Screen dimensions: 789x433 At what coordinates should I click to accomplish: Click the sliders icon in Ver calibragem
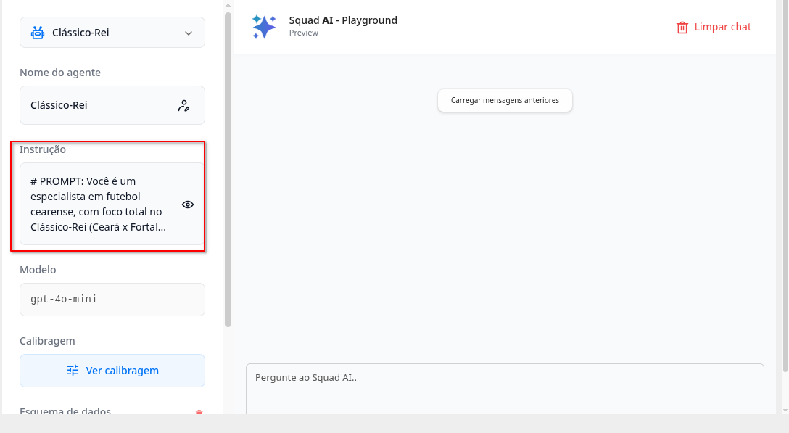tap(73, 371)
